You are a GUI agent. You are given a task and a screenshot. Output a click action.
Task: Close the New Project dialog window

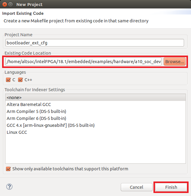5,5
